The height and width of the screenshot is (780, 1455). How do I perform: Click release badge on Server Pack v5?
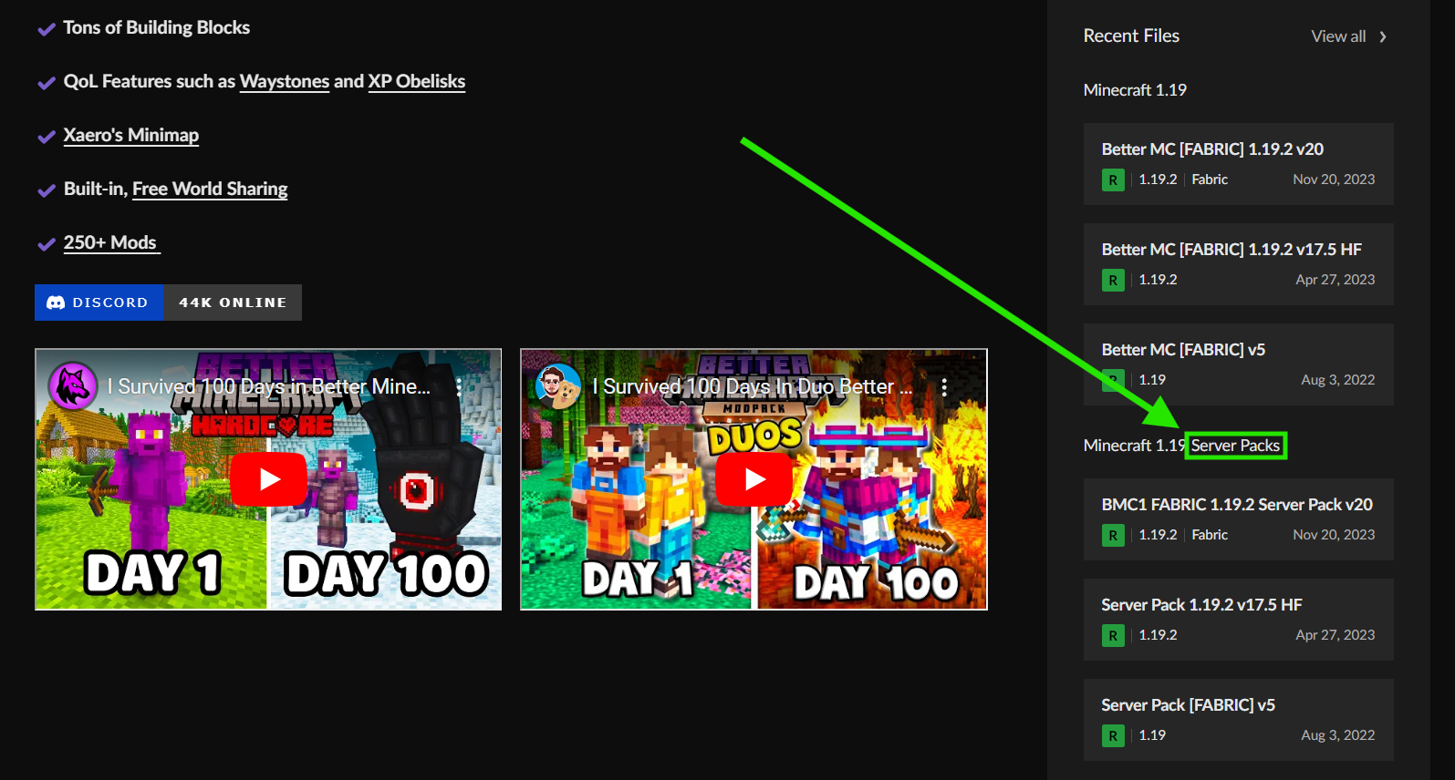click(x=1113, y=736)
